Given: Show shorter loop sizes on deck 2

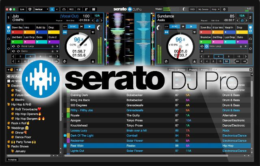Looking at the screenshot, I should click(x=201, y=56).
